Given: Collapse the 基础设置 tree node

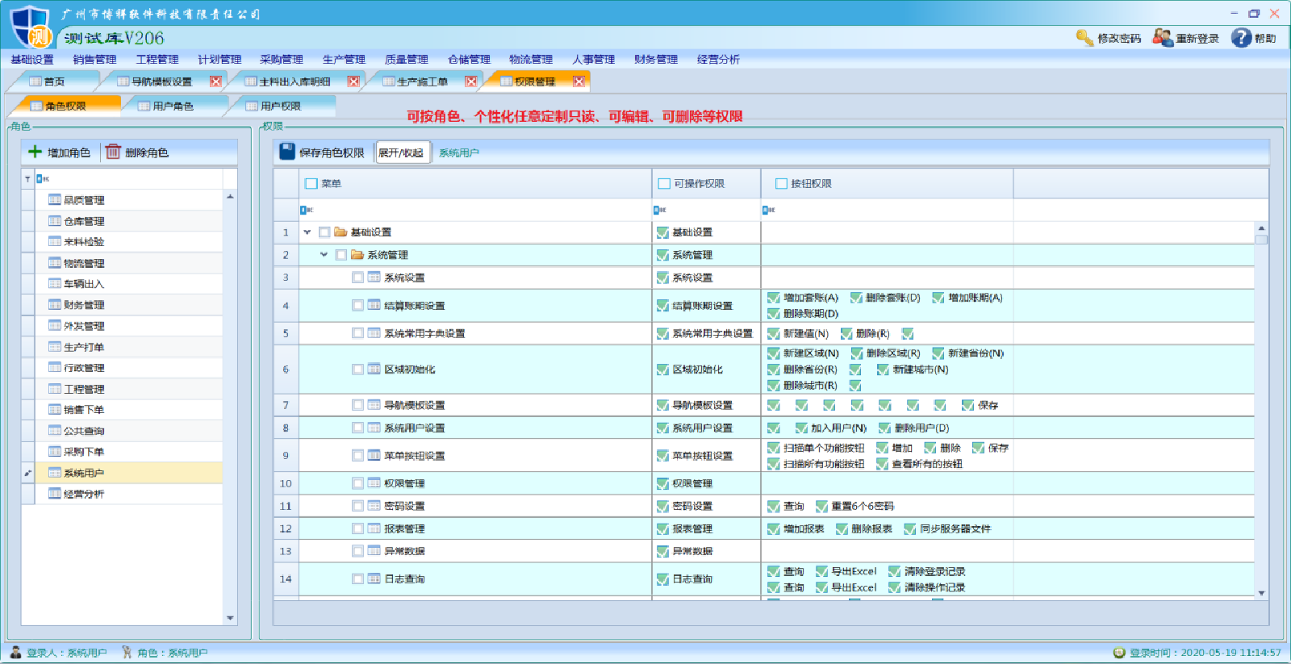Looking at the screenshot, I should [307, 232].
